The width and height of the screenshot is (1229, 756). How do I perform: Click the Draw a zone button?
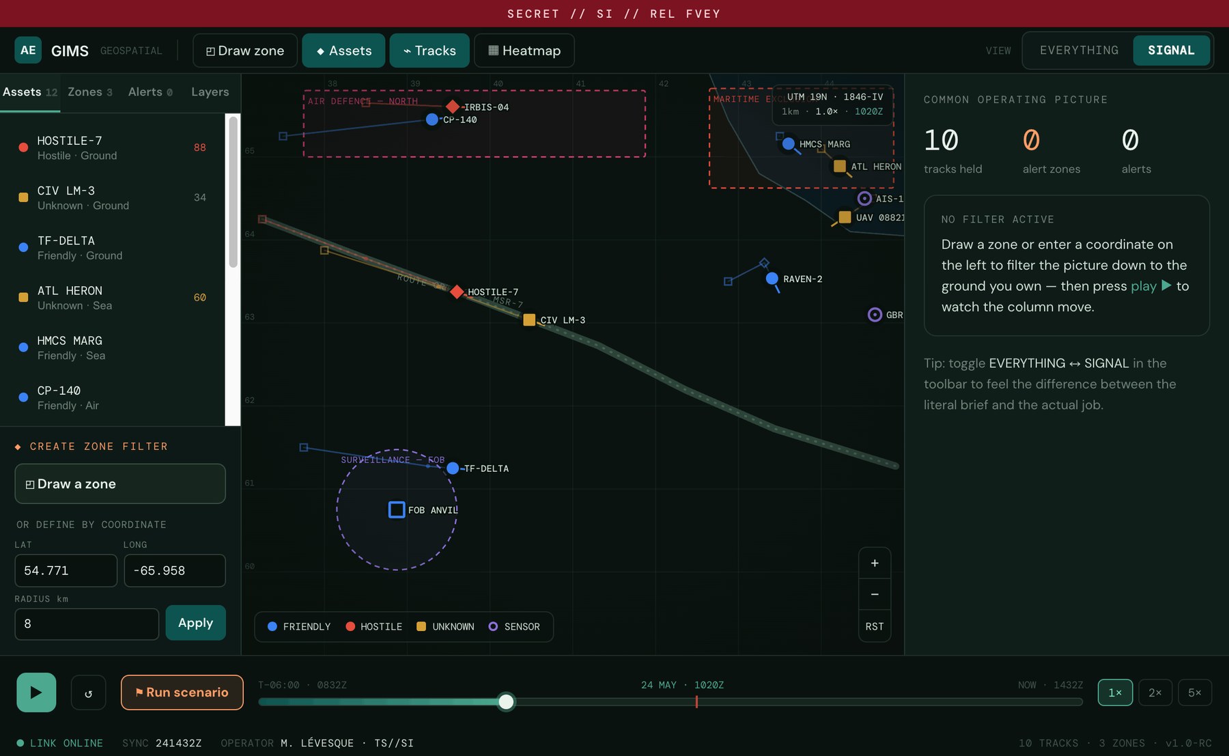pyautogui.click(x=120, y=484)
